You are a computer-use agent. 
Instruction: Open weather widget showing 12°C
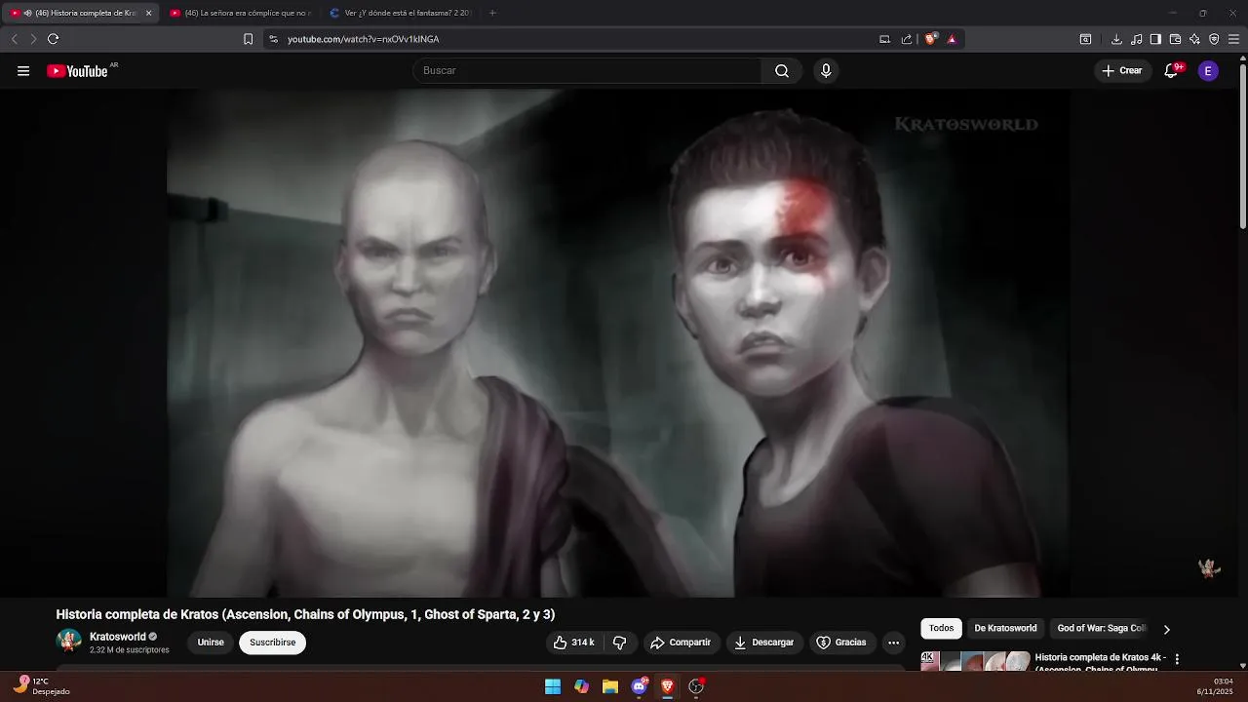pos(42,686)
